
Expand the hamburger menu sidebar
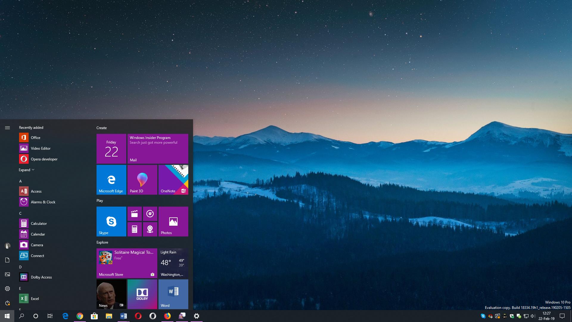[7, 127]
